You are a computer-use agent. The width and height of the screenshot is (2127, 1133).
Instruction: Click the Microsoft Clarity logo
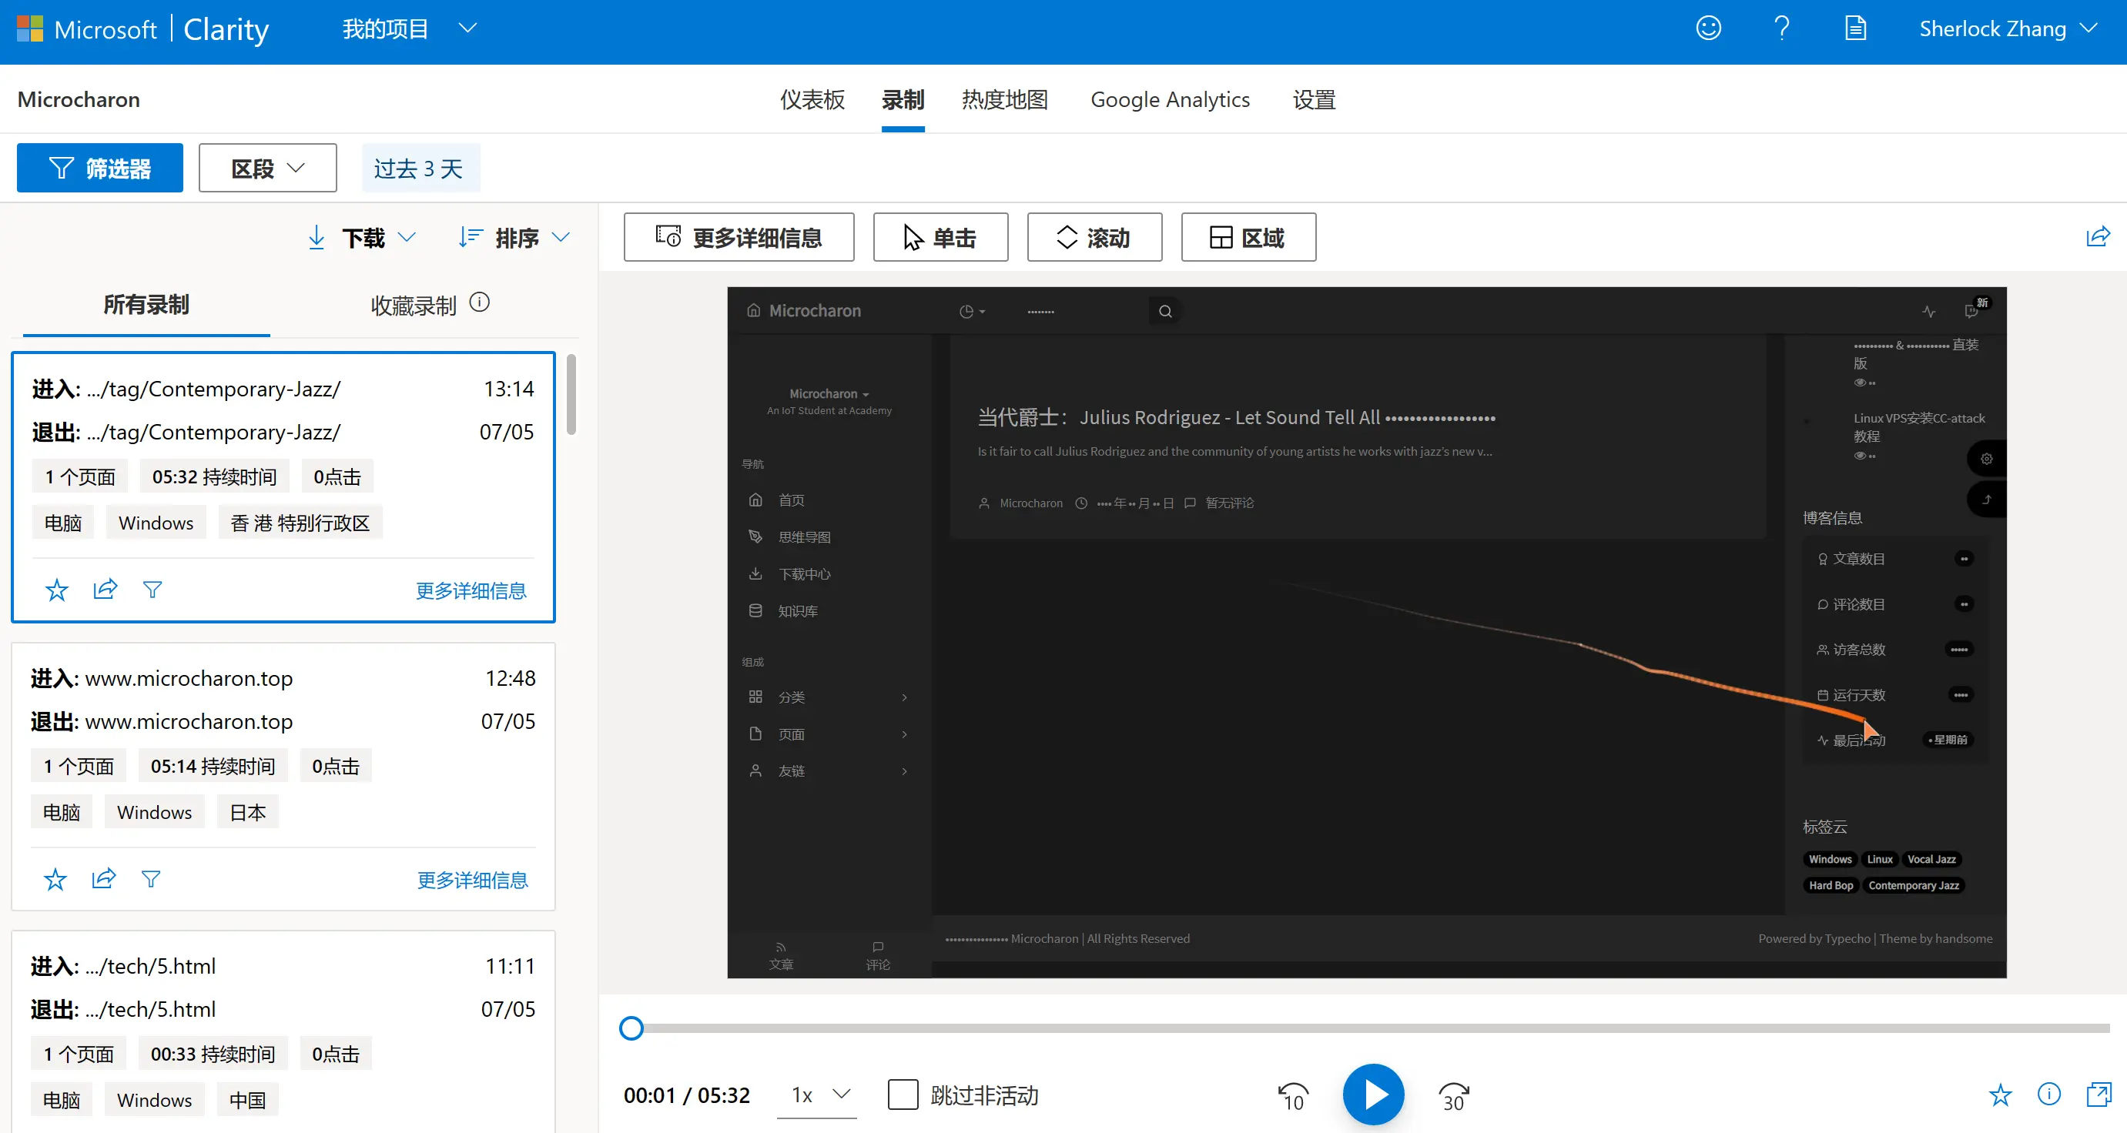tap(142, 30)
